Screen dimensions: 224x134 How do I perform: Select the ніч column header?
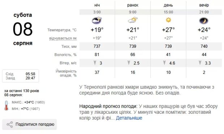click(97, 5)
